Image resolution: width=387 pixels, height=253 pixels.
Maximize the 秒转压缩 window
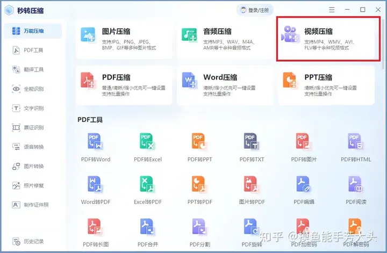(363, 10)
